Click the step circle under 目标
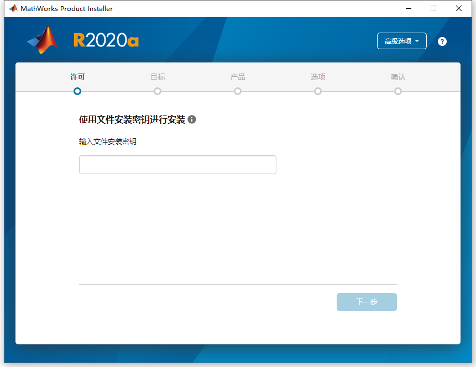This screenshot has width=476, height=367. [x=158, y=91]
